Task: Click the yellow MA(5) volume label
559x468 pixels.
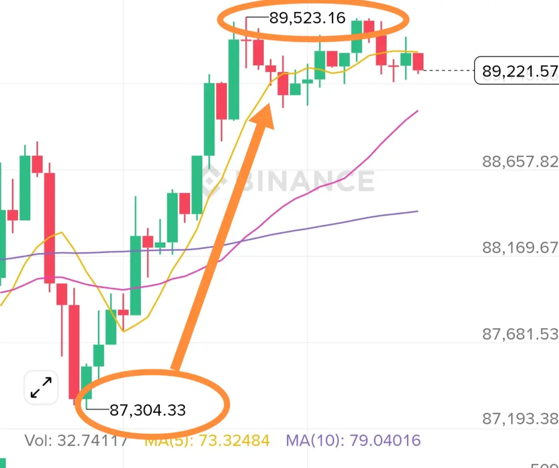Action: point(207,441)
